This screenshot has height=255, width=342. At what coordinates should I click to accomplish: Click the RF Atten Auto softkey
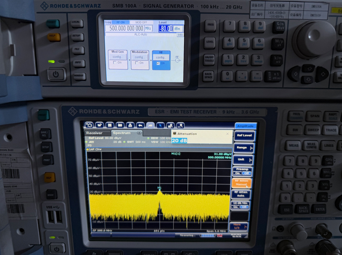pos(241,194)
